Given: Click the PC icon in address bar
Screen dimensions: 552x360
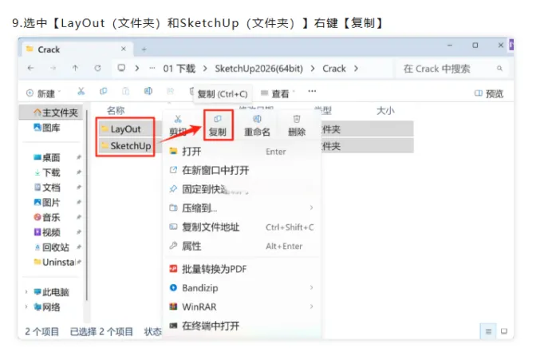Looking at the screenshot, I should (x=121, y=68).
